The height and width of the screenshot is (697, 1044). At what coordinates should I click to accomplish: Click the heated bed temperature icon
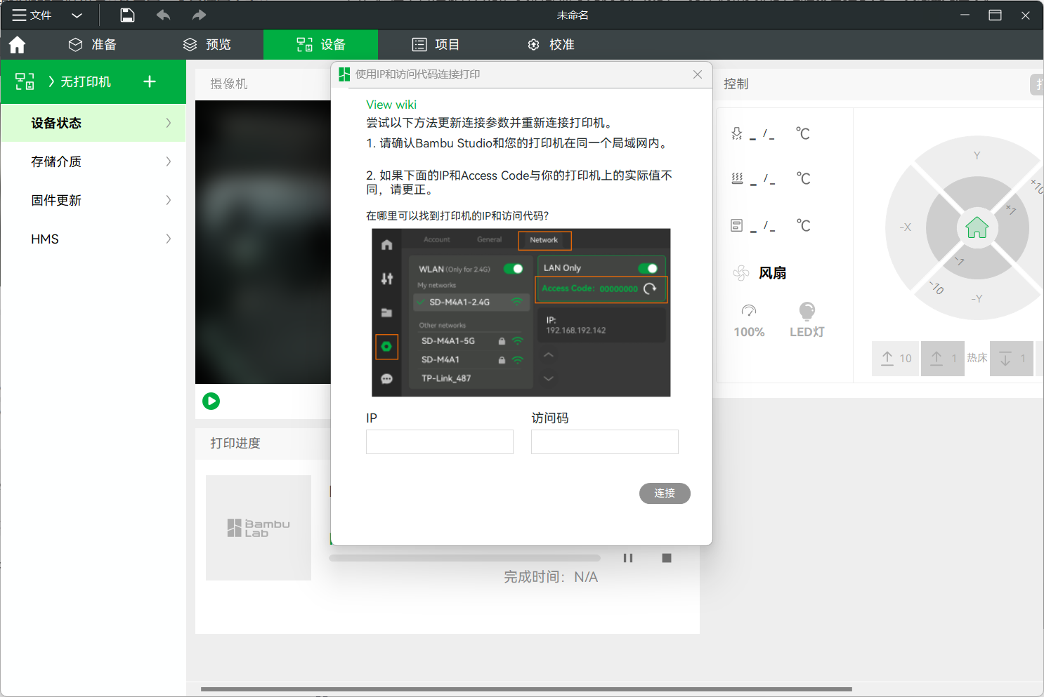737,178
